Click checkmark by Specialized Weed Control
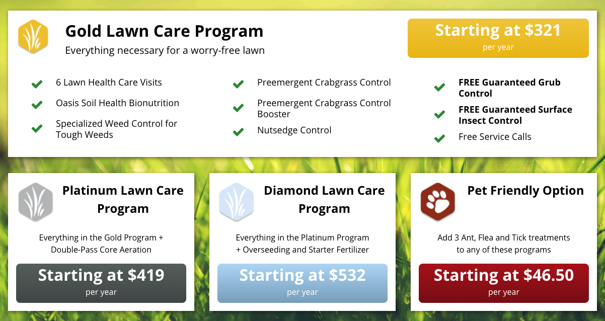The width and height of the screenshot is (605, 321). pyautogui.click(x=37, y=129)
